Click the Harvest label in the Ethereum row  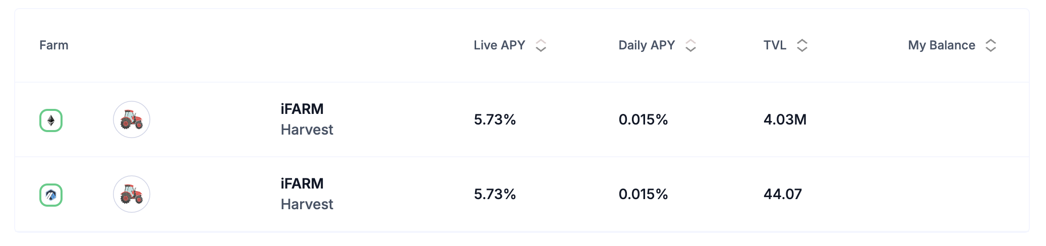tap(307, 130)
